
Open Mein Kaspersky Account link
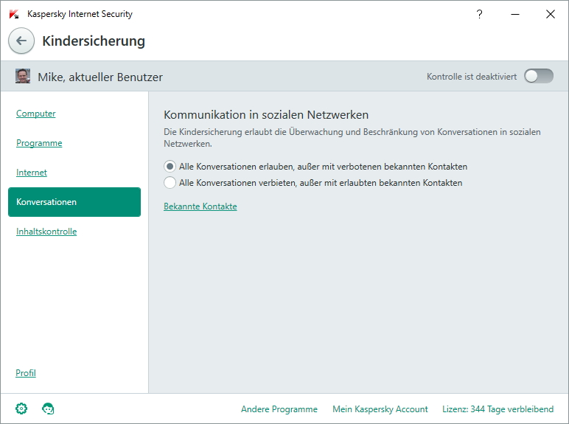380,409
